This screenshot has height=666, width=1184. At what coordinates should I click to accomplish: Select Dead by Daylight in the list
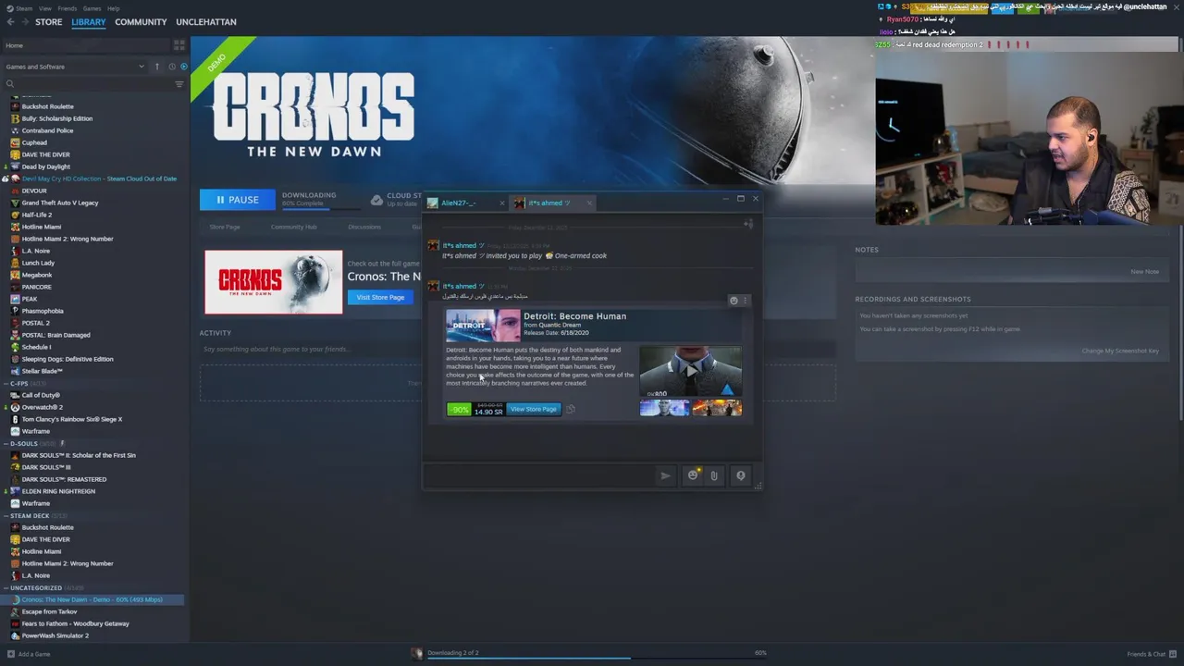pyautogui.click(x=45, y=166)
